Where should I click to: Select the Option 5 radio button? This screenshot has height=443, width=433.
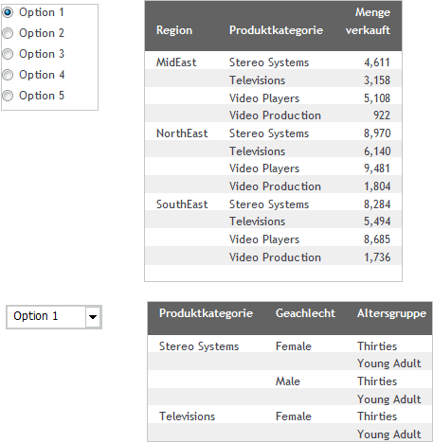point(8,96)
